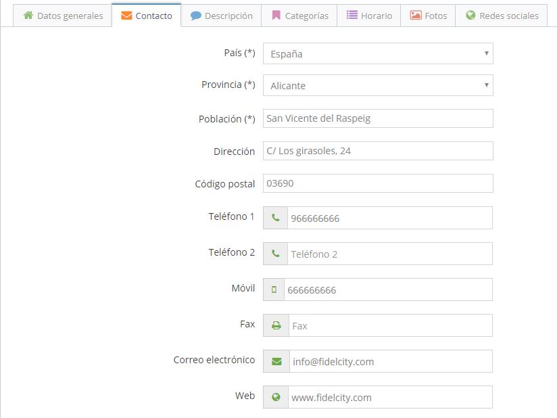Switch to the Datos generales tab
This screenshot has width=557, height=418.
coord(64,16)
